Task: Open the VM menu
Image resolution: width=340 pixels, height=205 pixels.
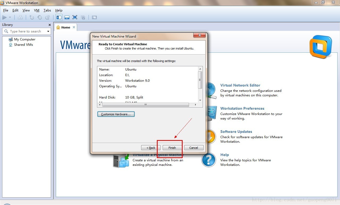Action: [37, 10]
